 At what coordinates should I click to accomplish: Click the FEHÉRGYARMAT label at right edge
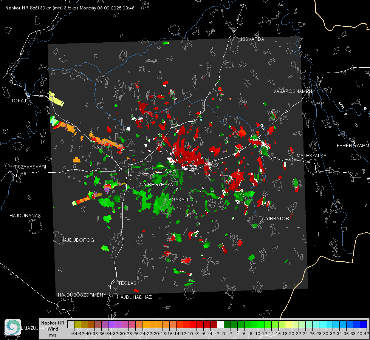[x=353, y=146]
